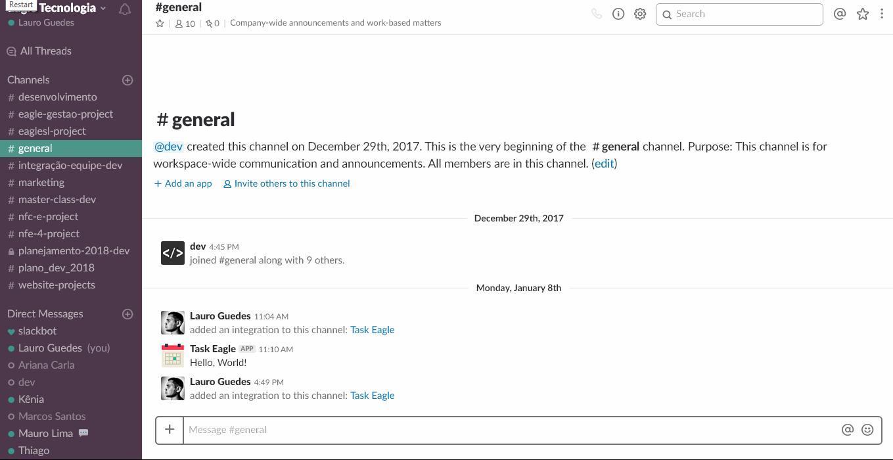
Task: Expand Direct Messages with the plus icon
Action: [x=127, y=313]
